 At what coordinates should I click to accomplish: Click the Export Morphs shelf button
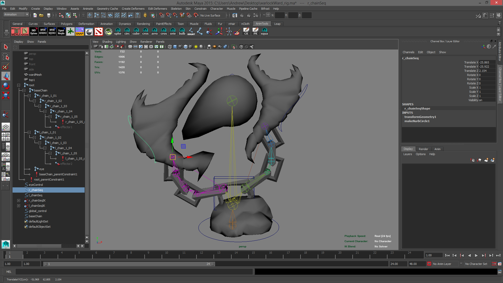tap(61, 32)
